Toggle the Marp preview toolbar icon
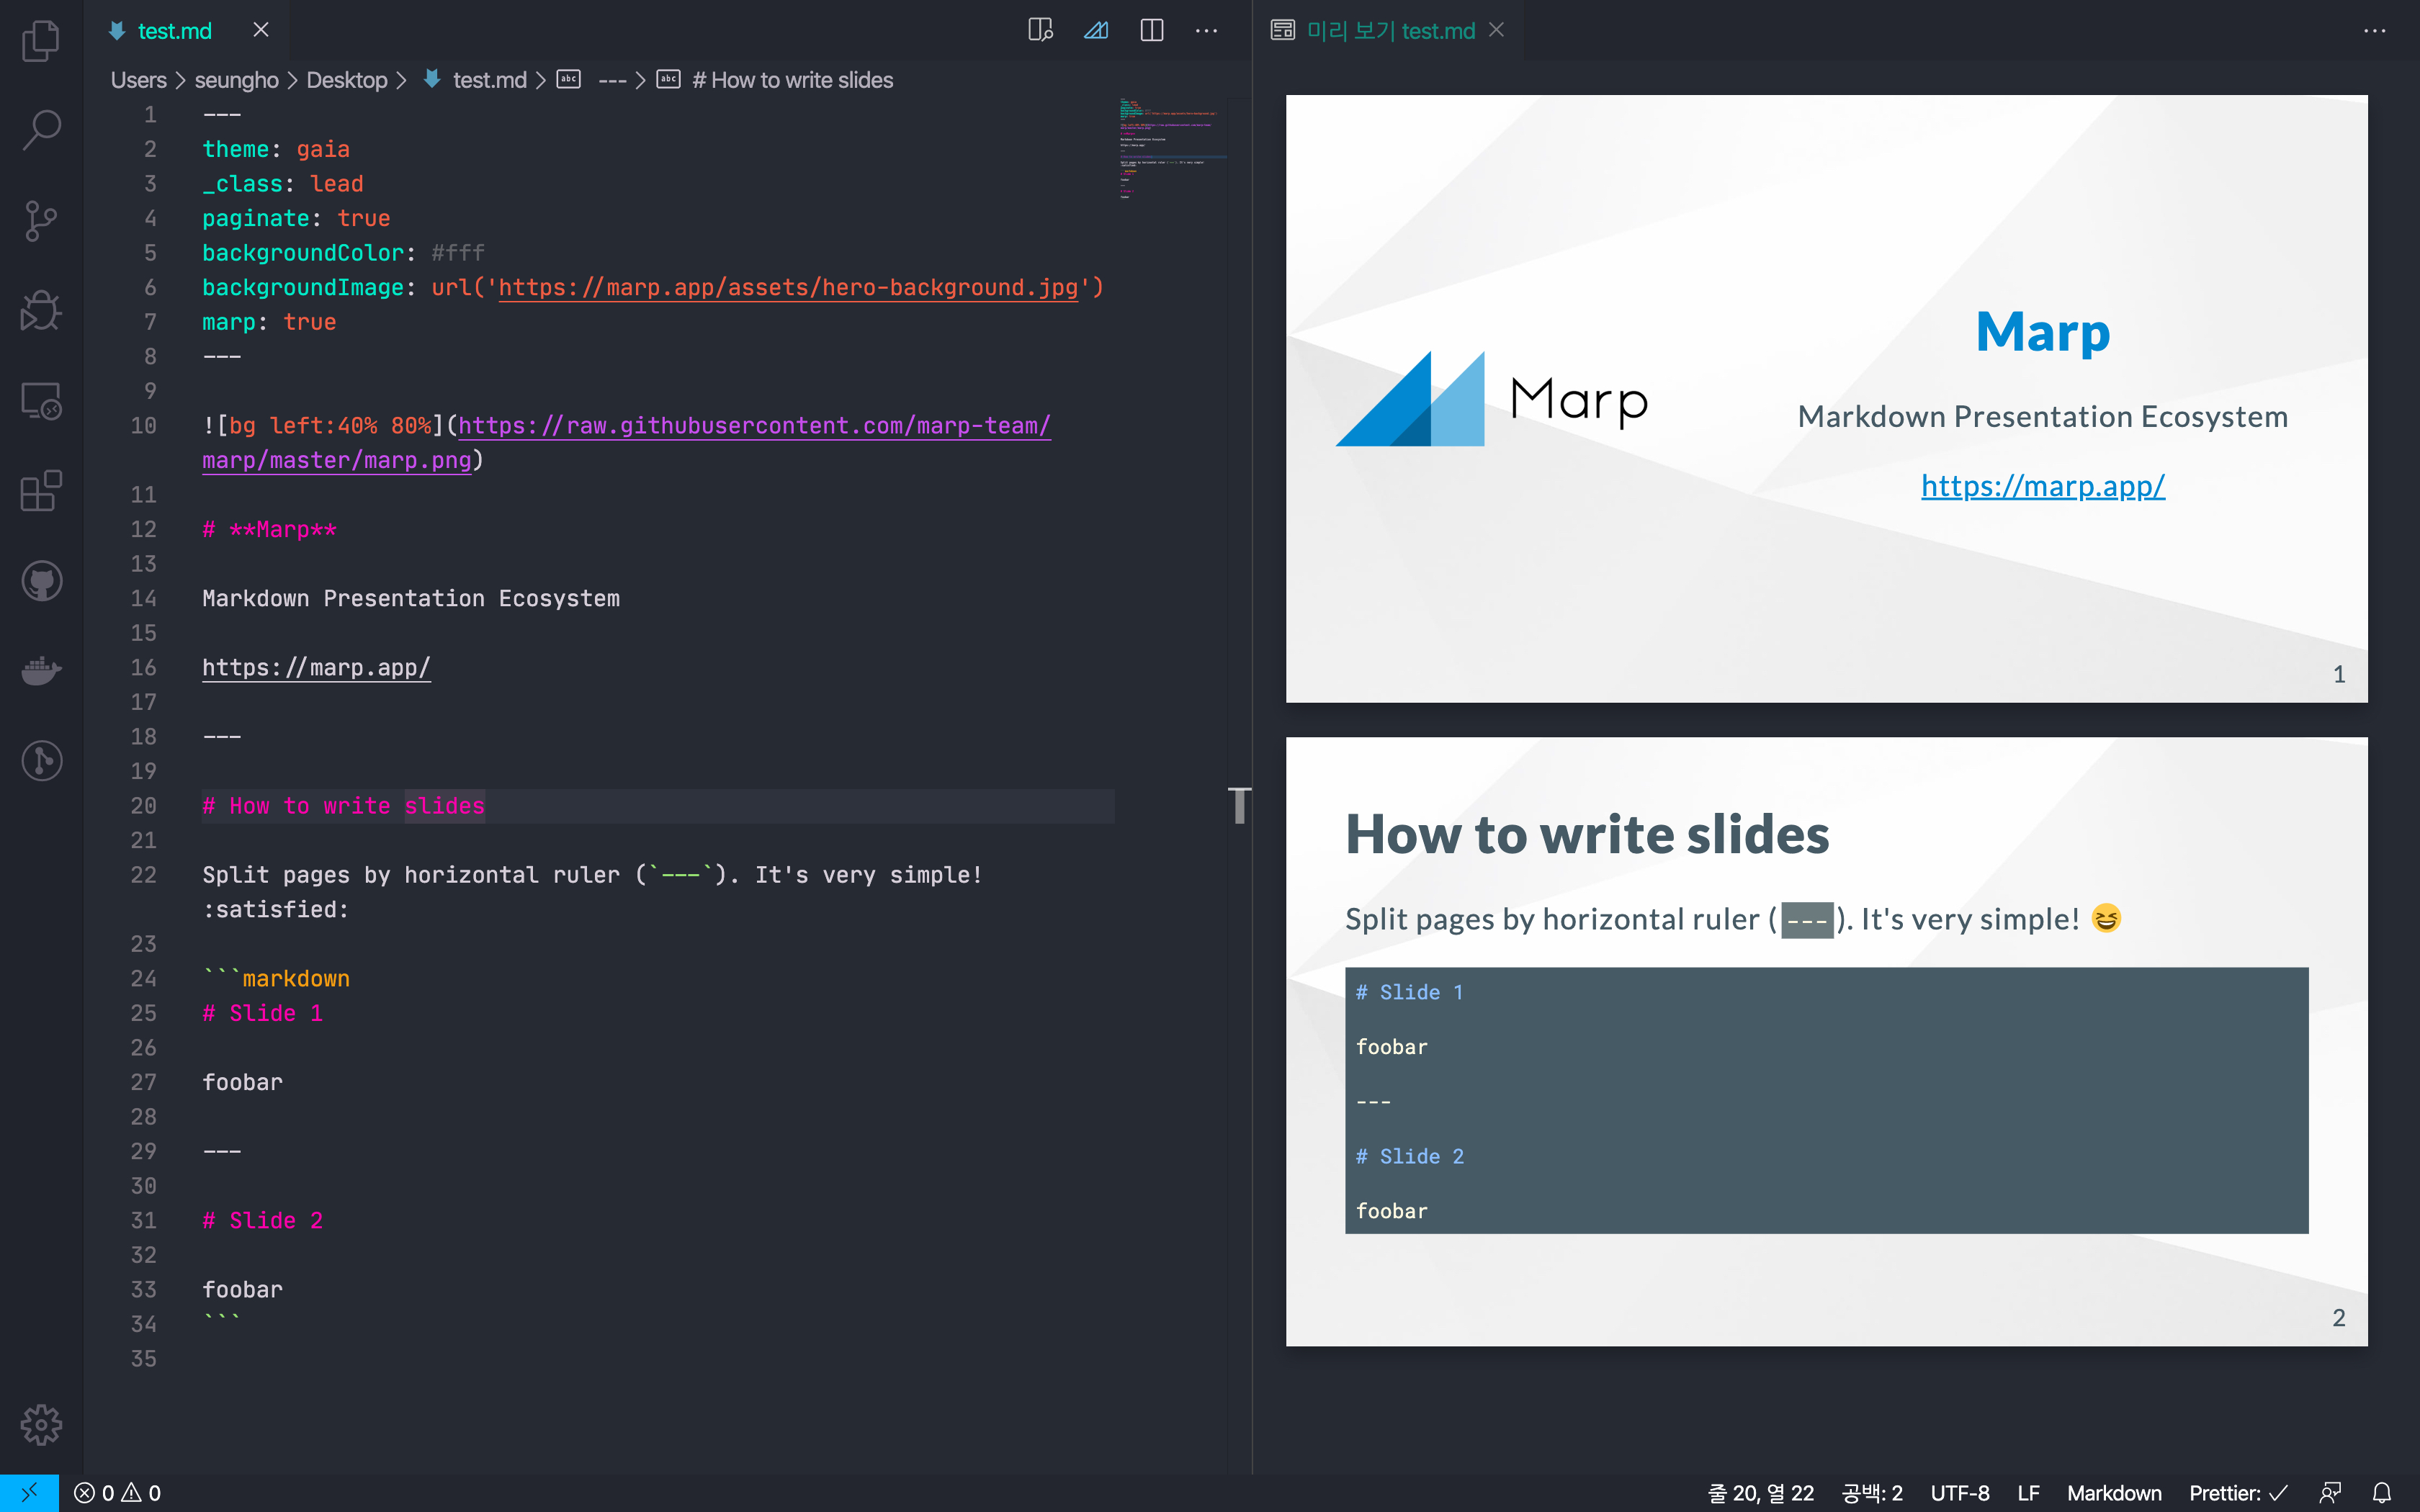Image resolution: width=2420 pixels, height=1512 pixels. 1096,30
